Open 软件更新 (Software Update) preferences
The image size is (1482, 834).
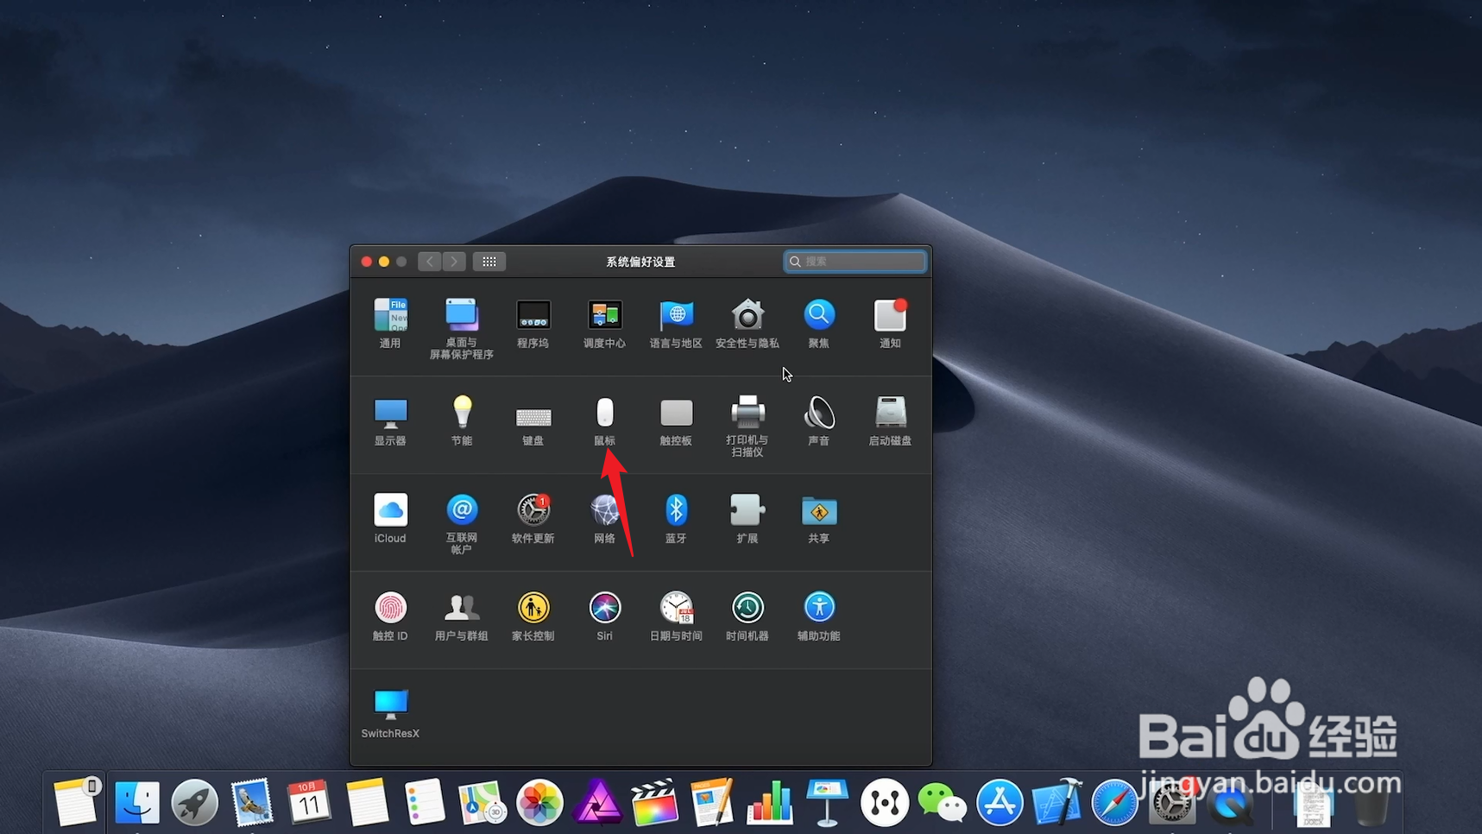[533, 518]
